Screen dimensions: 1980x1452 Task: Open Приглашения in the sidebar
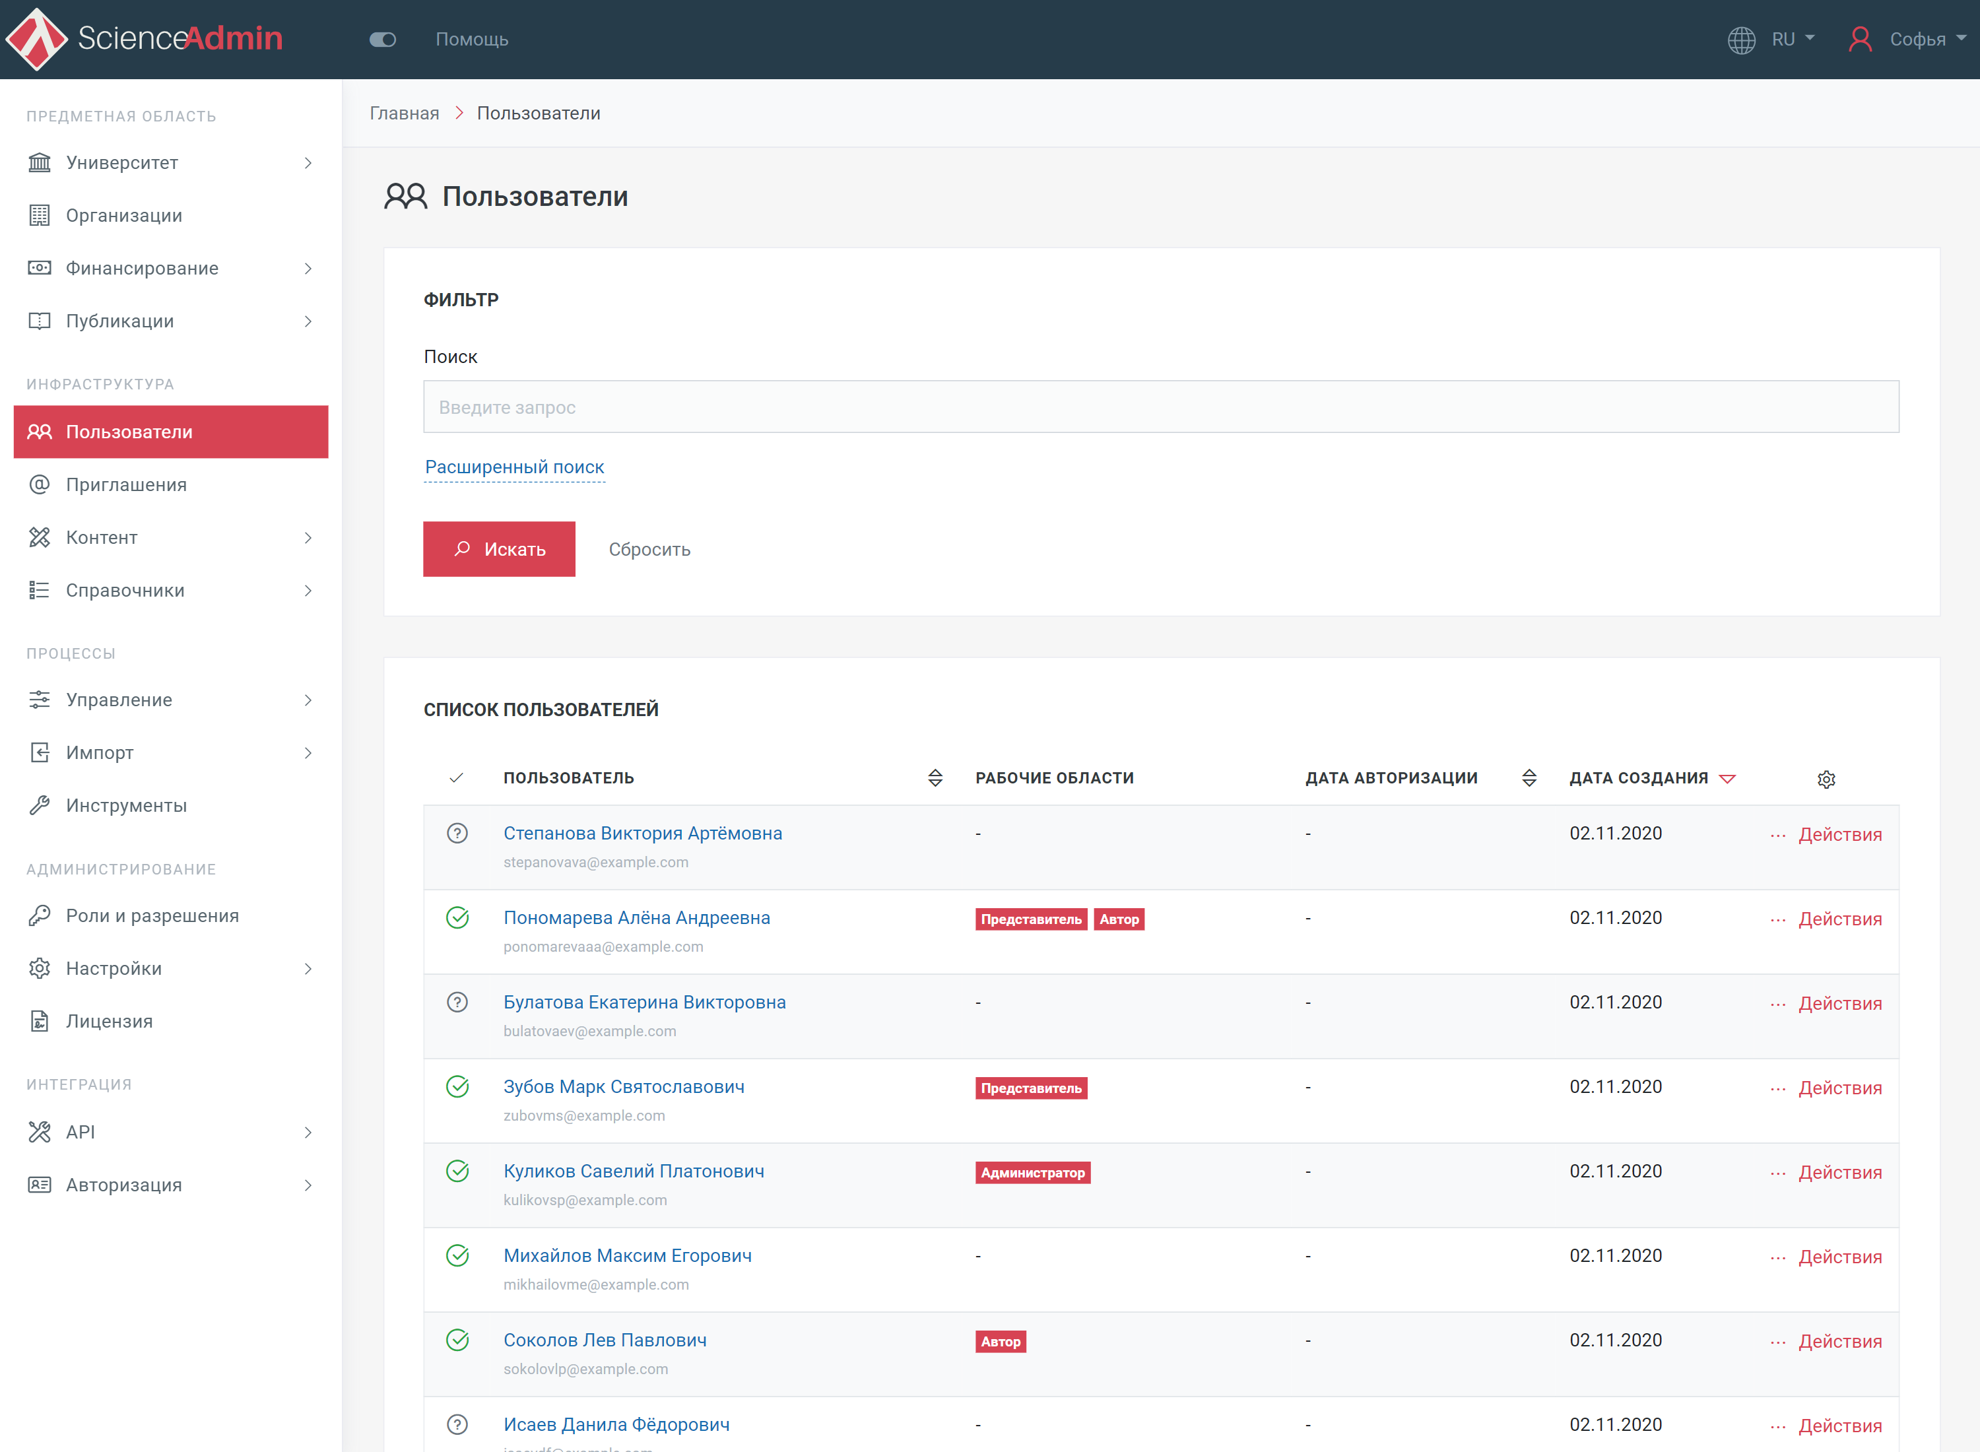pos(127,484)
